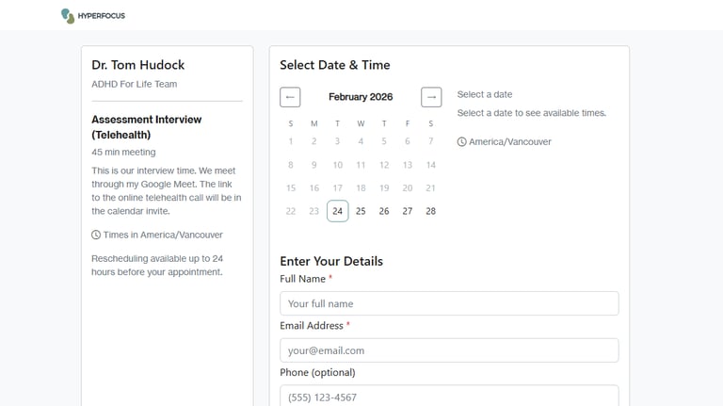Pick Saturday February 28

coord(431,211)
